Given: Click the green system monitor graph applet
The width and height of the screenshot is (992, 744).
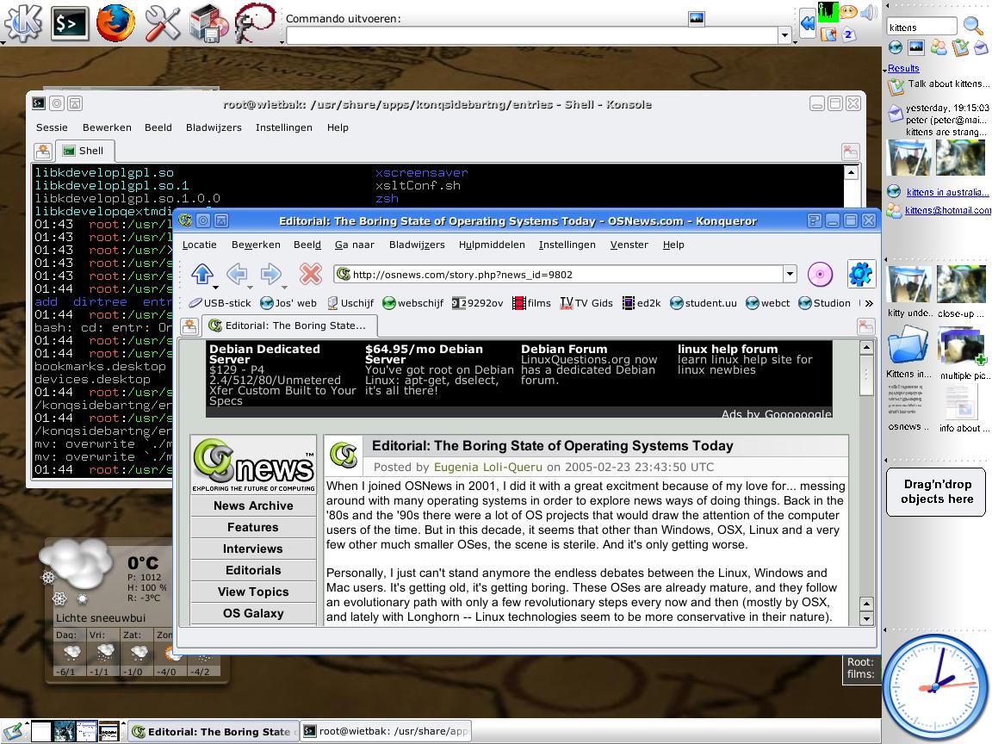Looking at the screenshot, I should click(x=828, y=11).
